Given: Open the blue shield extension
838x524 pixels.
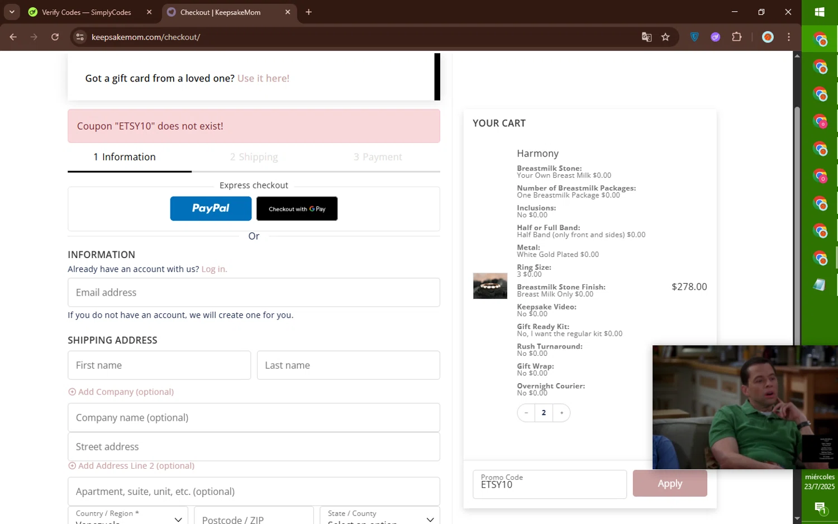Looking at the screenshot, I should [x=694, y=37].
